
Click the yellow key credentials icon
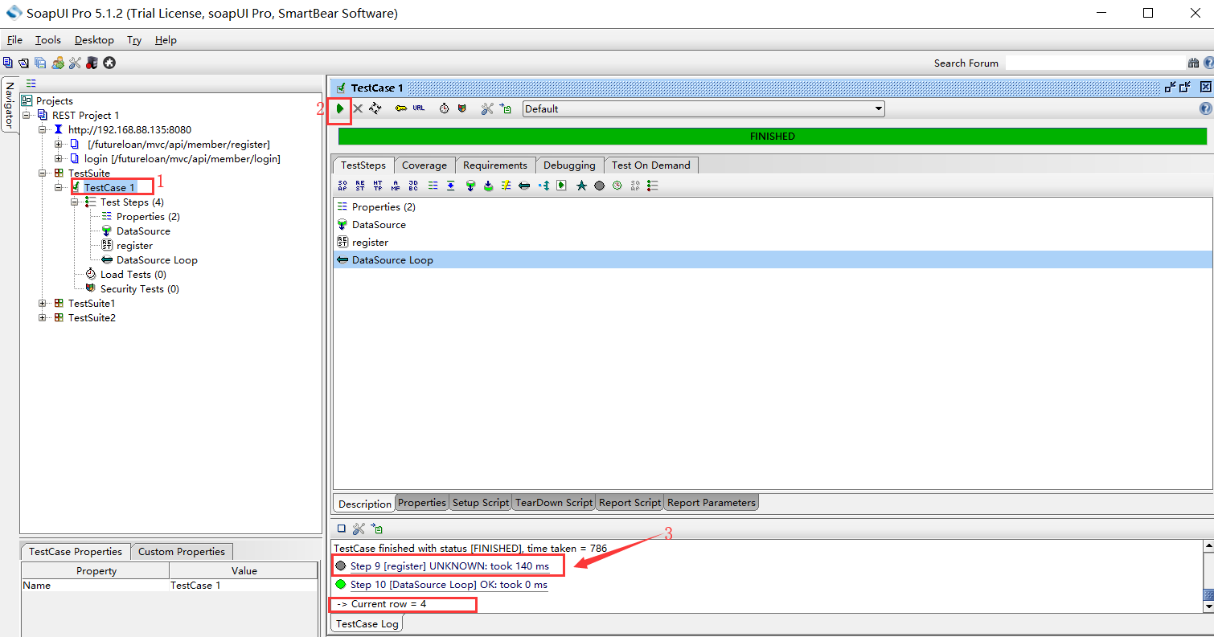click(400, 108)
